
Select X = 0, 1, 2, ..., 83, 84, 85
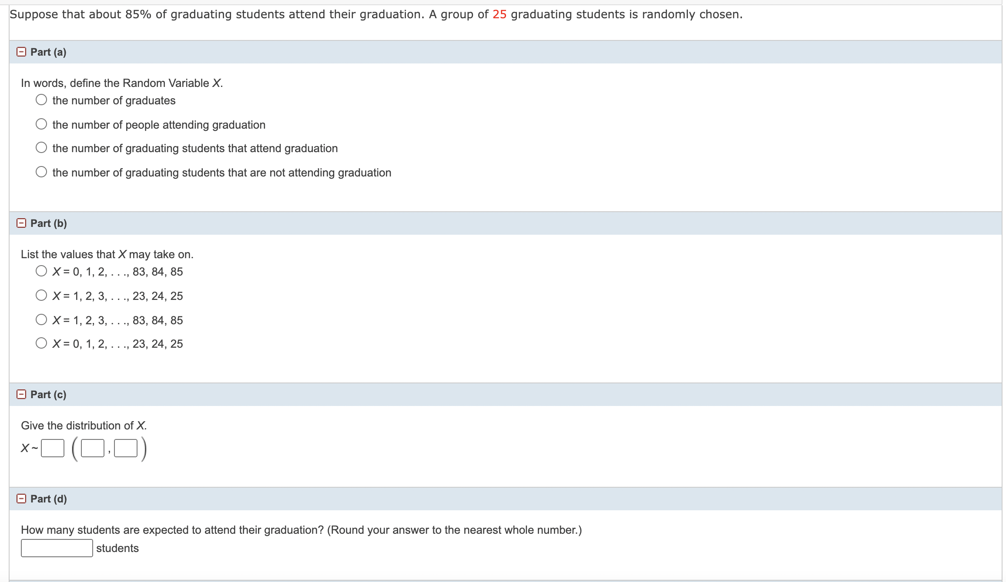tap(41, 271)
